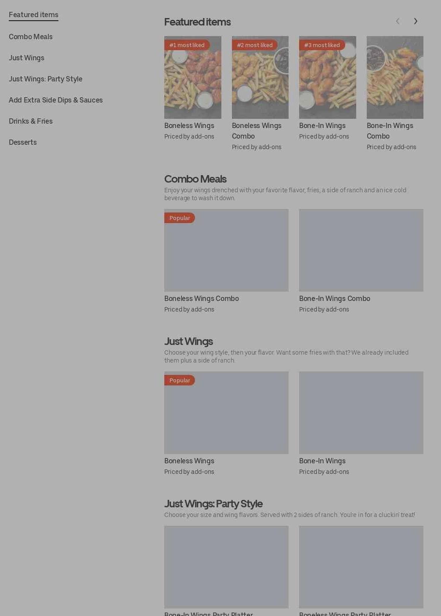Click the previous arrow in Featured items carousel

pos(398,21)
